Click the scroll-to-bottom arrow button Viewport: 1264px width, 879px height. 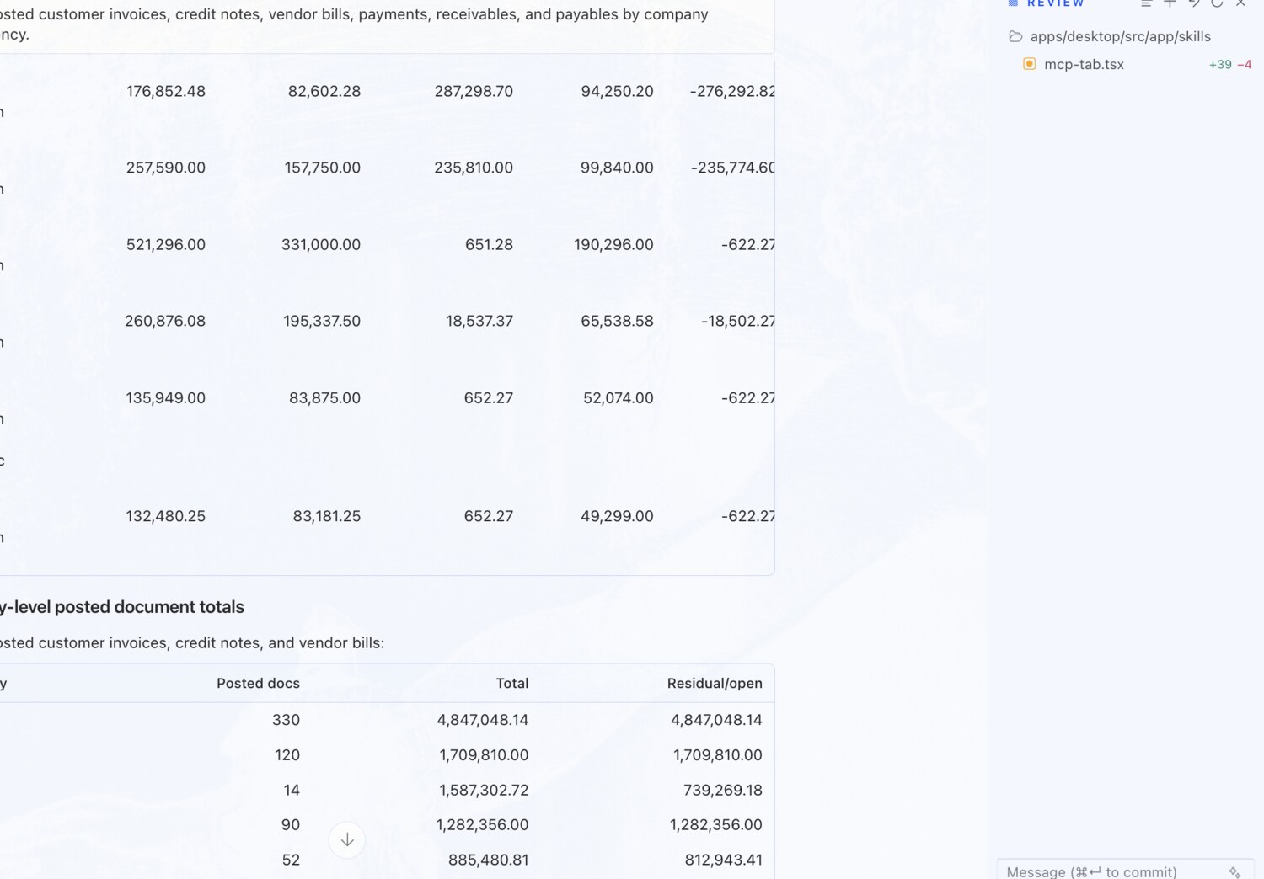coord(347,839)
